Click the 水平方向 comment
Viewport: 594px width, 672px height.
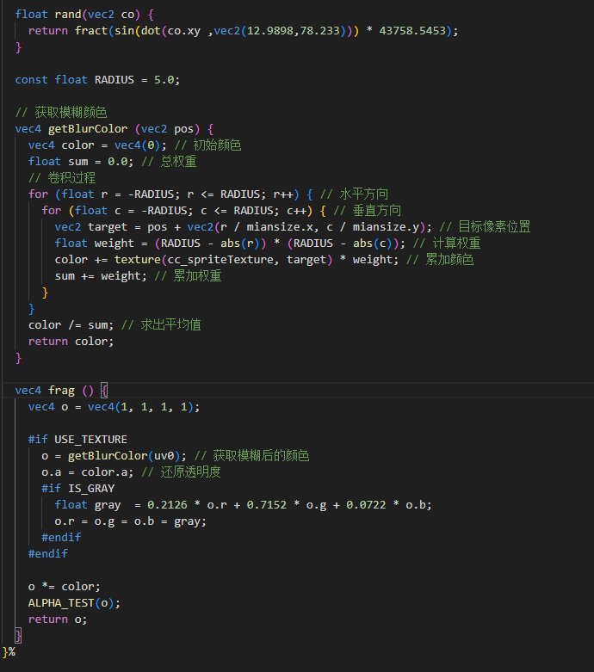point(364,194)
